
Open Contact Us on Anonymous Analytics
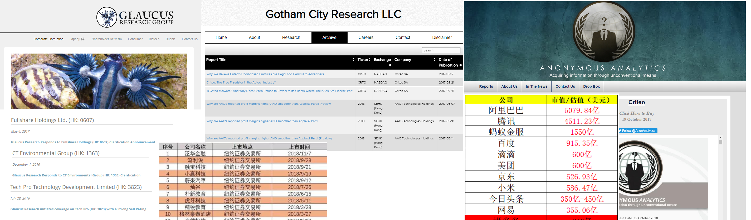(x=565, y=86)
